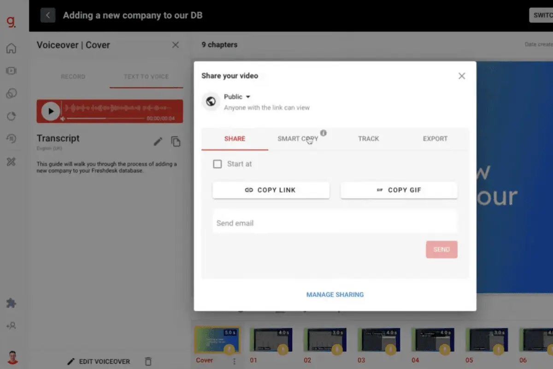Click the Copy Link button

pyautogui.click(x=271, y=190)
